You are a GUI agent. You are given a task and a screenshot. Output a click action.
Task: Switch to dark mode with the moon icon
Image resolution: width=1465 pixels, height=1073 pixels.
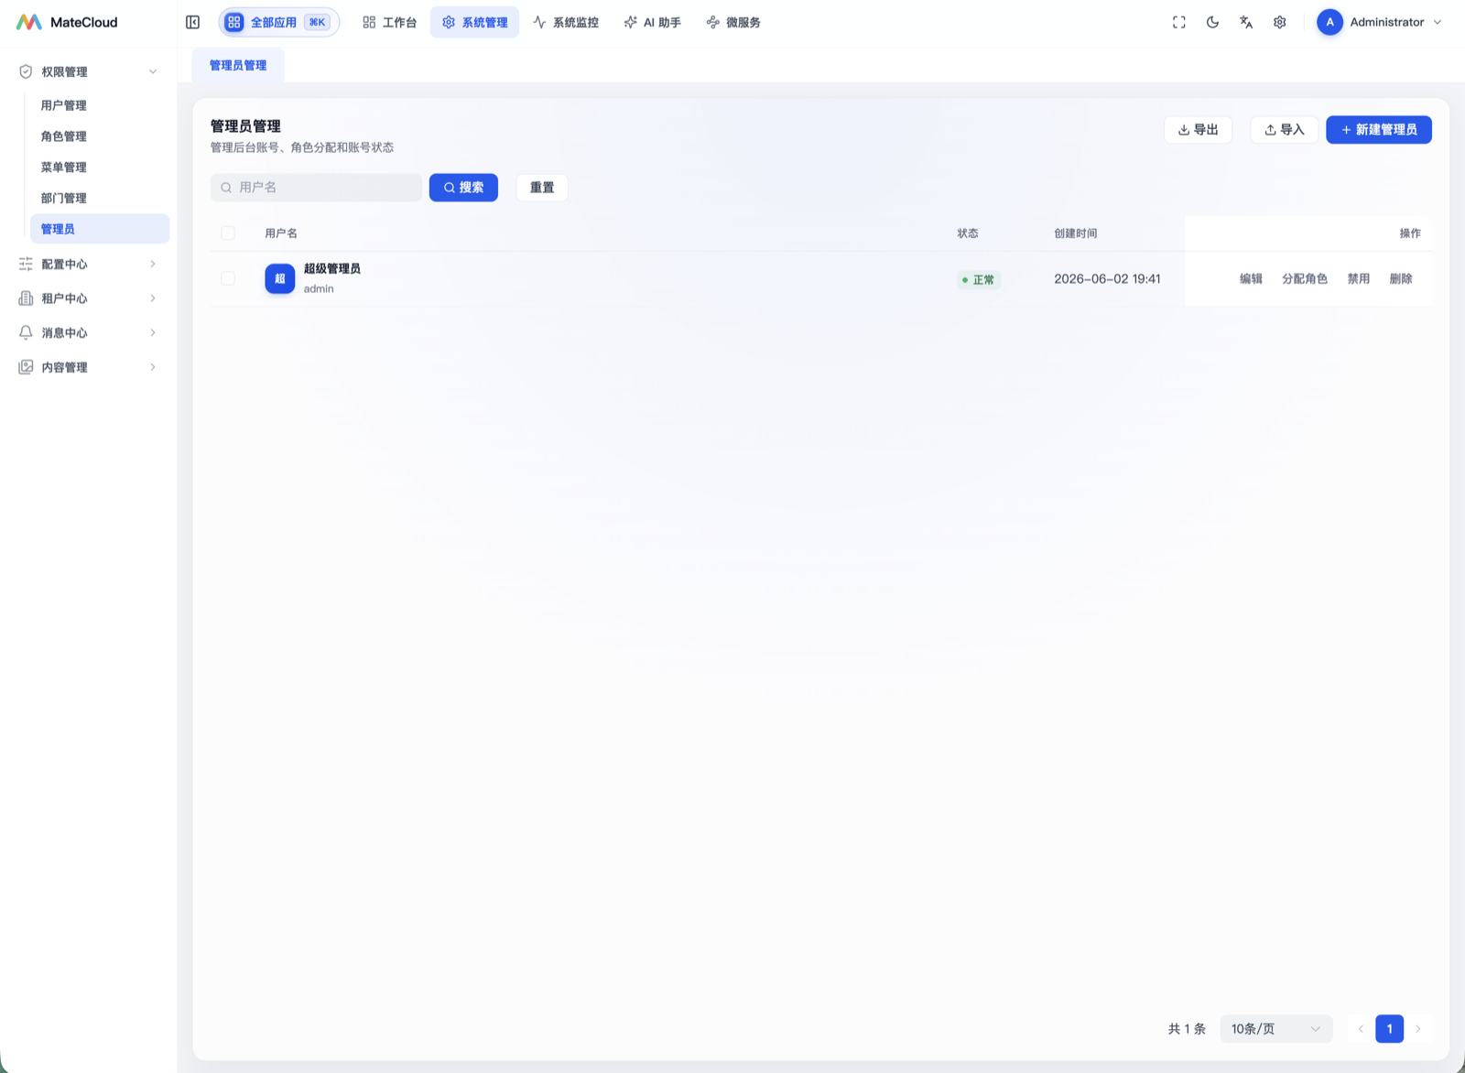click(x=1212, y=22)
